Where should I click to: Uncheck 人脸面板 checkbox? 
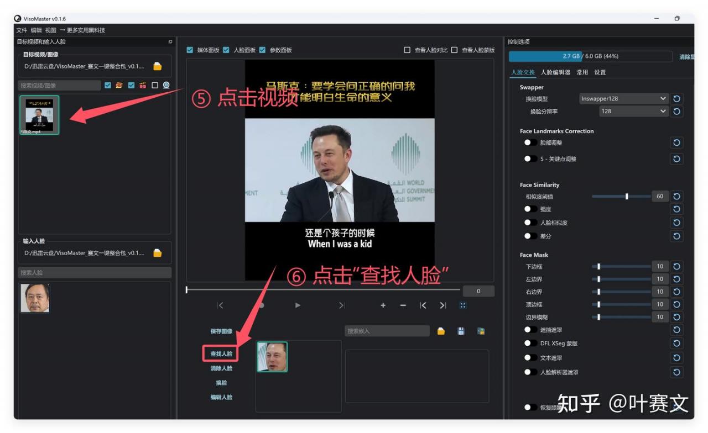226,50
